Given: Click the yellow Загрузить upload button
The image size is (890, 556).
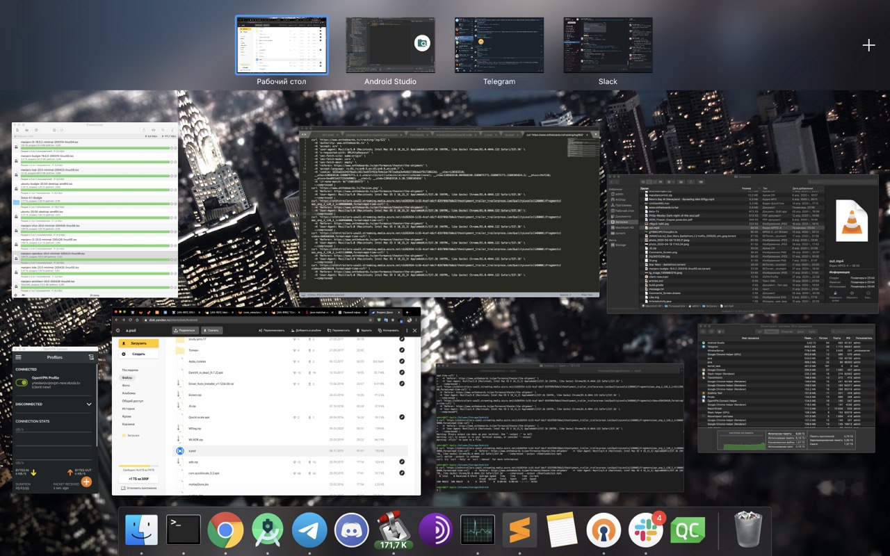Looking at the screenshot, I should 138,343.
